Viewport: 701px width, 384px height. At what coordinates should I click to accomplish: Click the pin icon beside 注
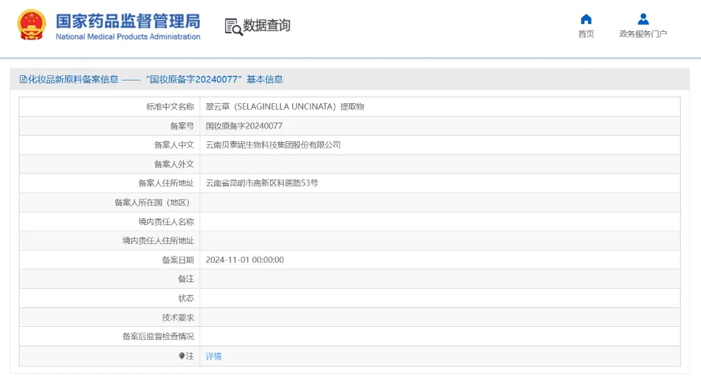coord(182,356)
